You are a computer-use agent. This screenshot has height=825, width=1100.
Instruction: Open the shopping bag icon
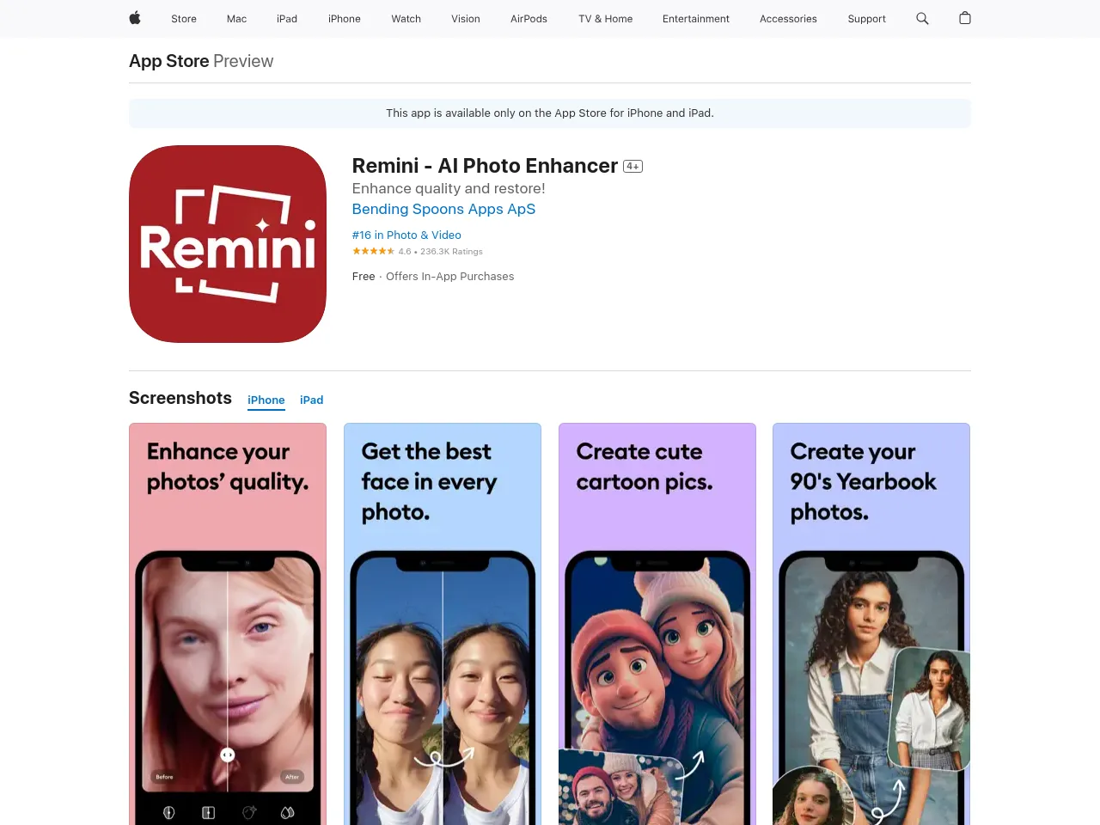(x=965, y=18)
